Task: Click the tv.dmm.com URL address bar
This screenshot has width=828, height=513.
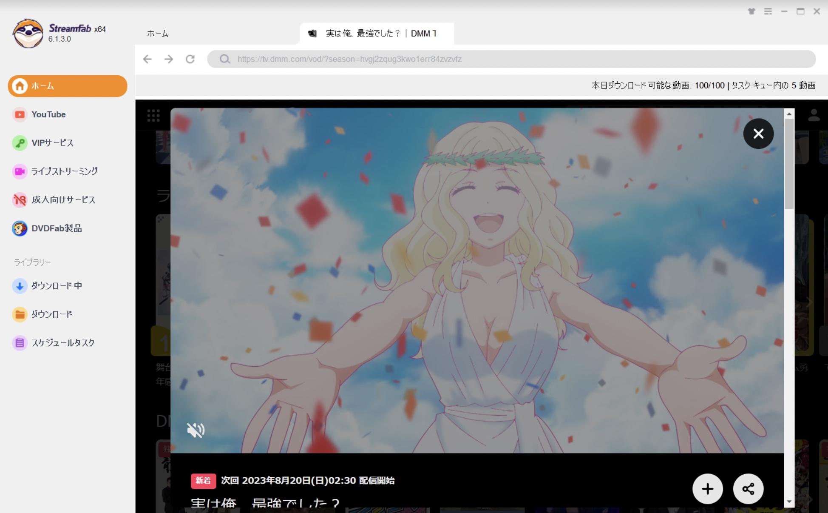Action: 511,59
